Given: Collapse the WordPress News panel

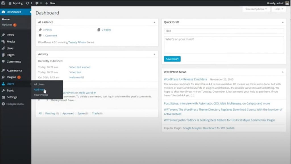Looking at the screenshot, I should point(282,72).
